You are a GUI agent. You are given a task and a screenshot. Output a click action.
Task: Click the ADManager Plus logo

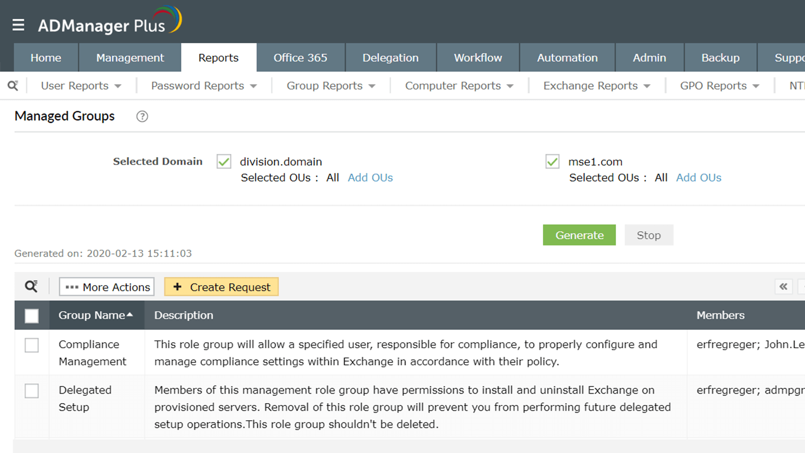[110, 22]
